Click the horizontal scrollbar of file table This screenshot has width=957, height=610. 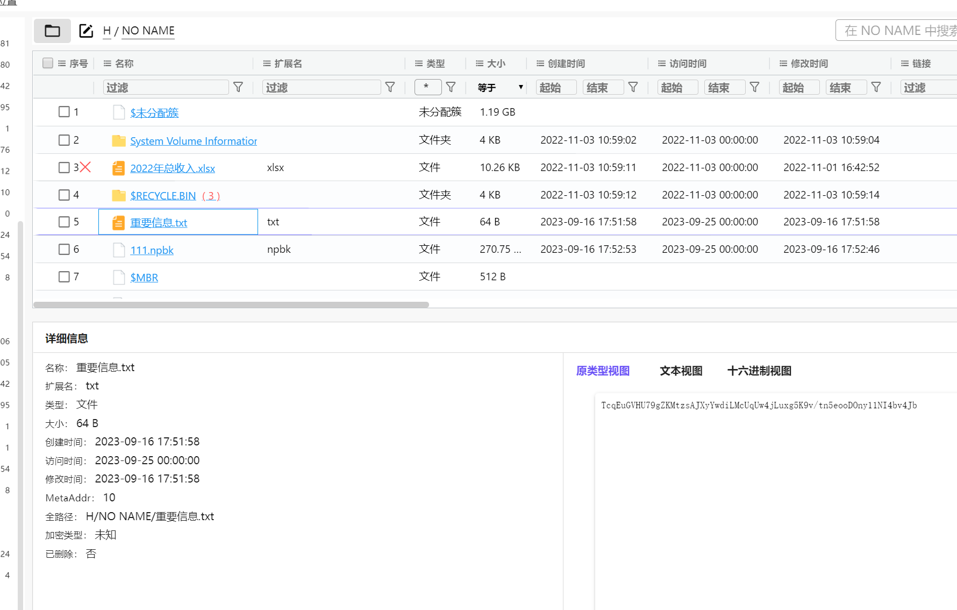[x=231, y=304]
